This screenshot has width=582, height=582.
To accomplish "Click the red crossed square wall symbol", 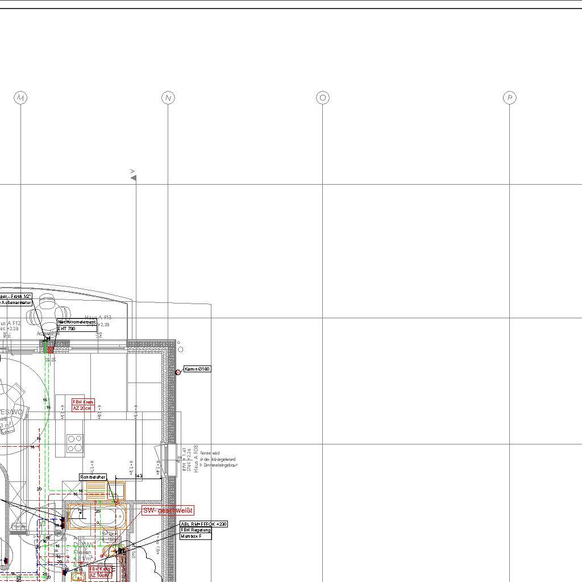I will click(51, 350).
